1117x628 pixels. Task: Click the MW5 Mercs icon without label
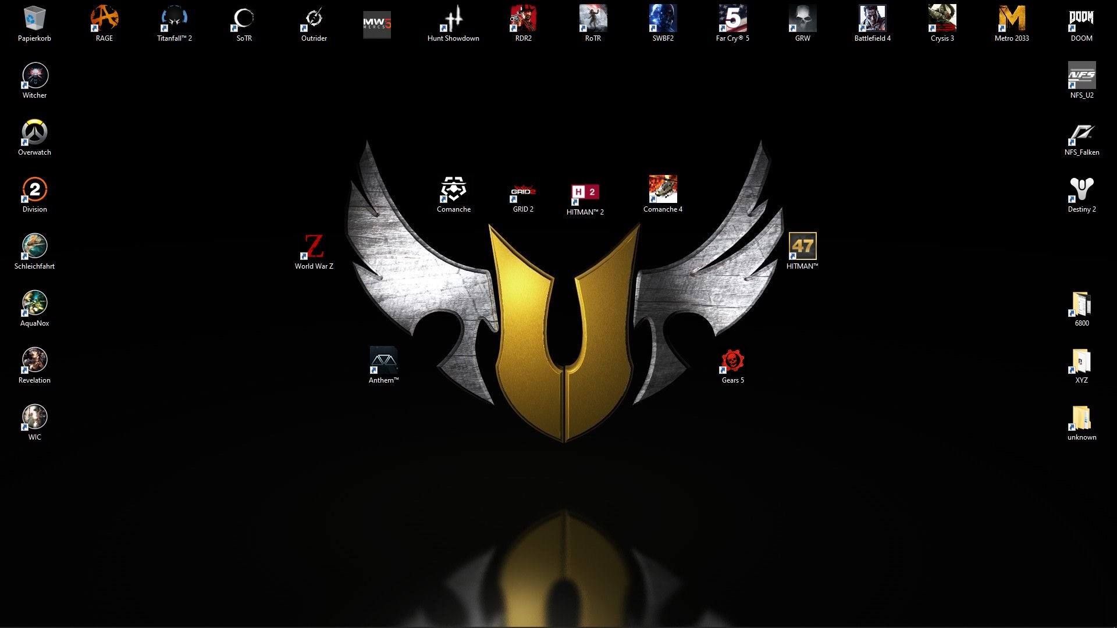[377, 24]
